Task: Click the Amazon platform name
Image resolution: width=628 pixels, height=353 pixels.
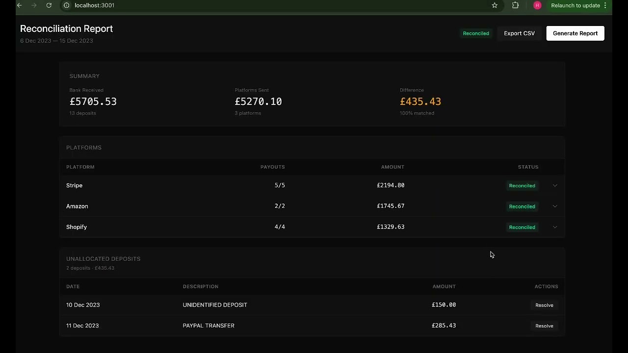Action: [77, 206]
